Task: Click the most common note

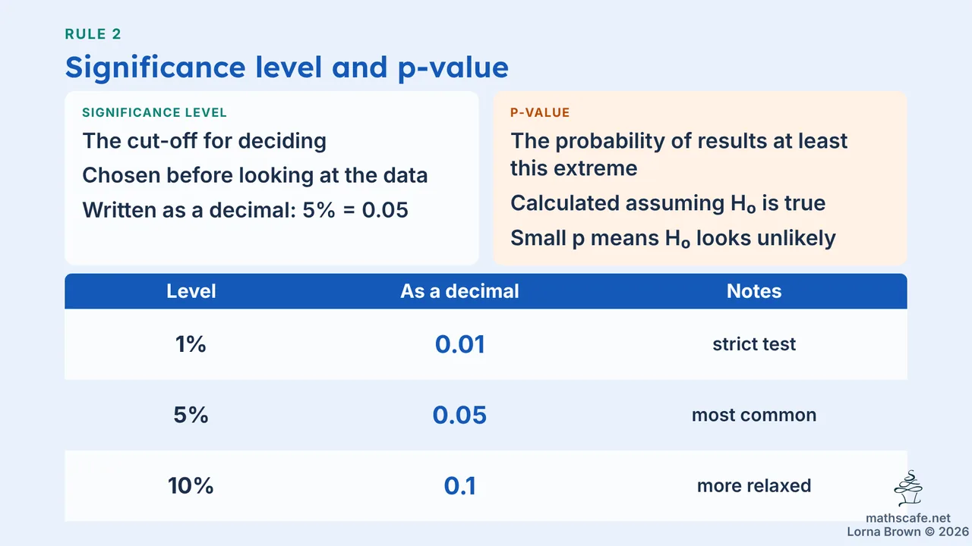Action: 754,415
